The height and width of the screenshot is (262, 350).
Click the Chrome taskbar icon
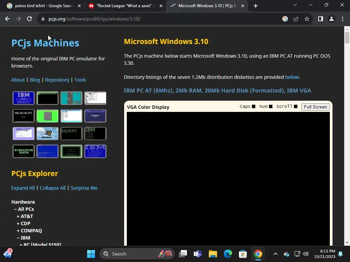pyautogui.click(x=258, y=254)
